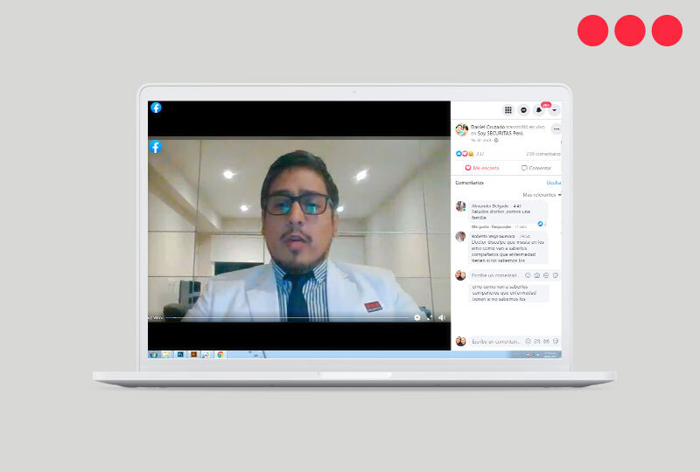
Task: View the reactions on the post
Action: (x=470, y=154)
